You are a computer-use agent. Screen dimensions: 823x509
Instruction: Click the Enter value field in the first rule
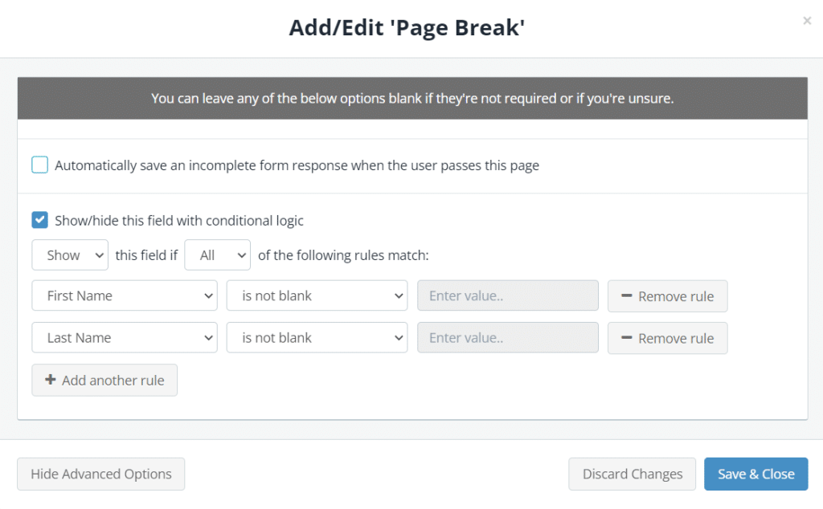[x=507, y=295]
